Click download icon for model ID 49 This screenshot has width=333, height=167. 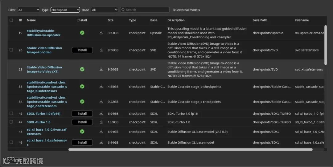click(x=101, y=142)
